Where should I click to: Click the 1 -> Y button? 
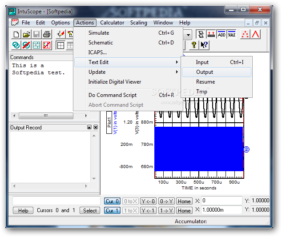tap(166, 210)
